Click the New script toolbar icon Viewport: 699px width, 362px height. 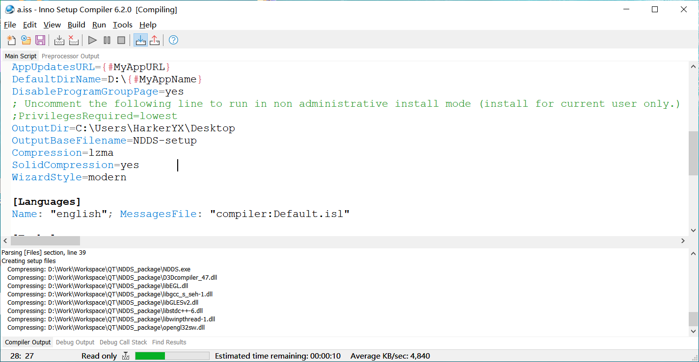tap(11, 40)
